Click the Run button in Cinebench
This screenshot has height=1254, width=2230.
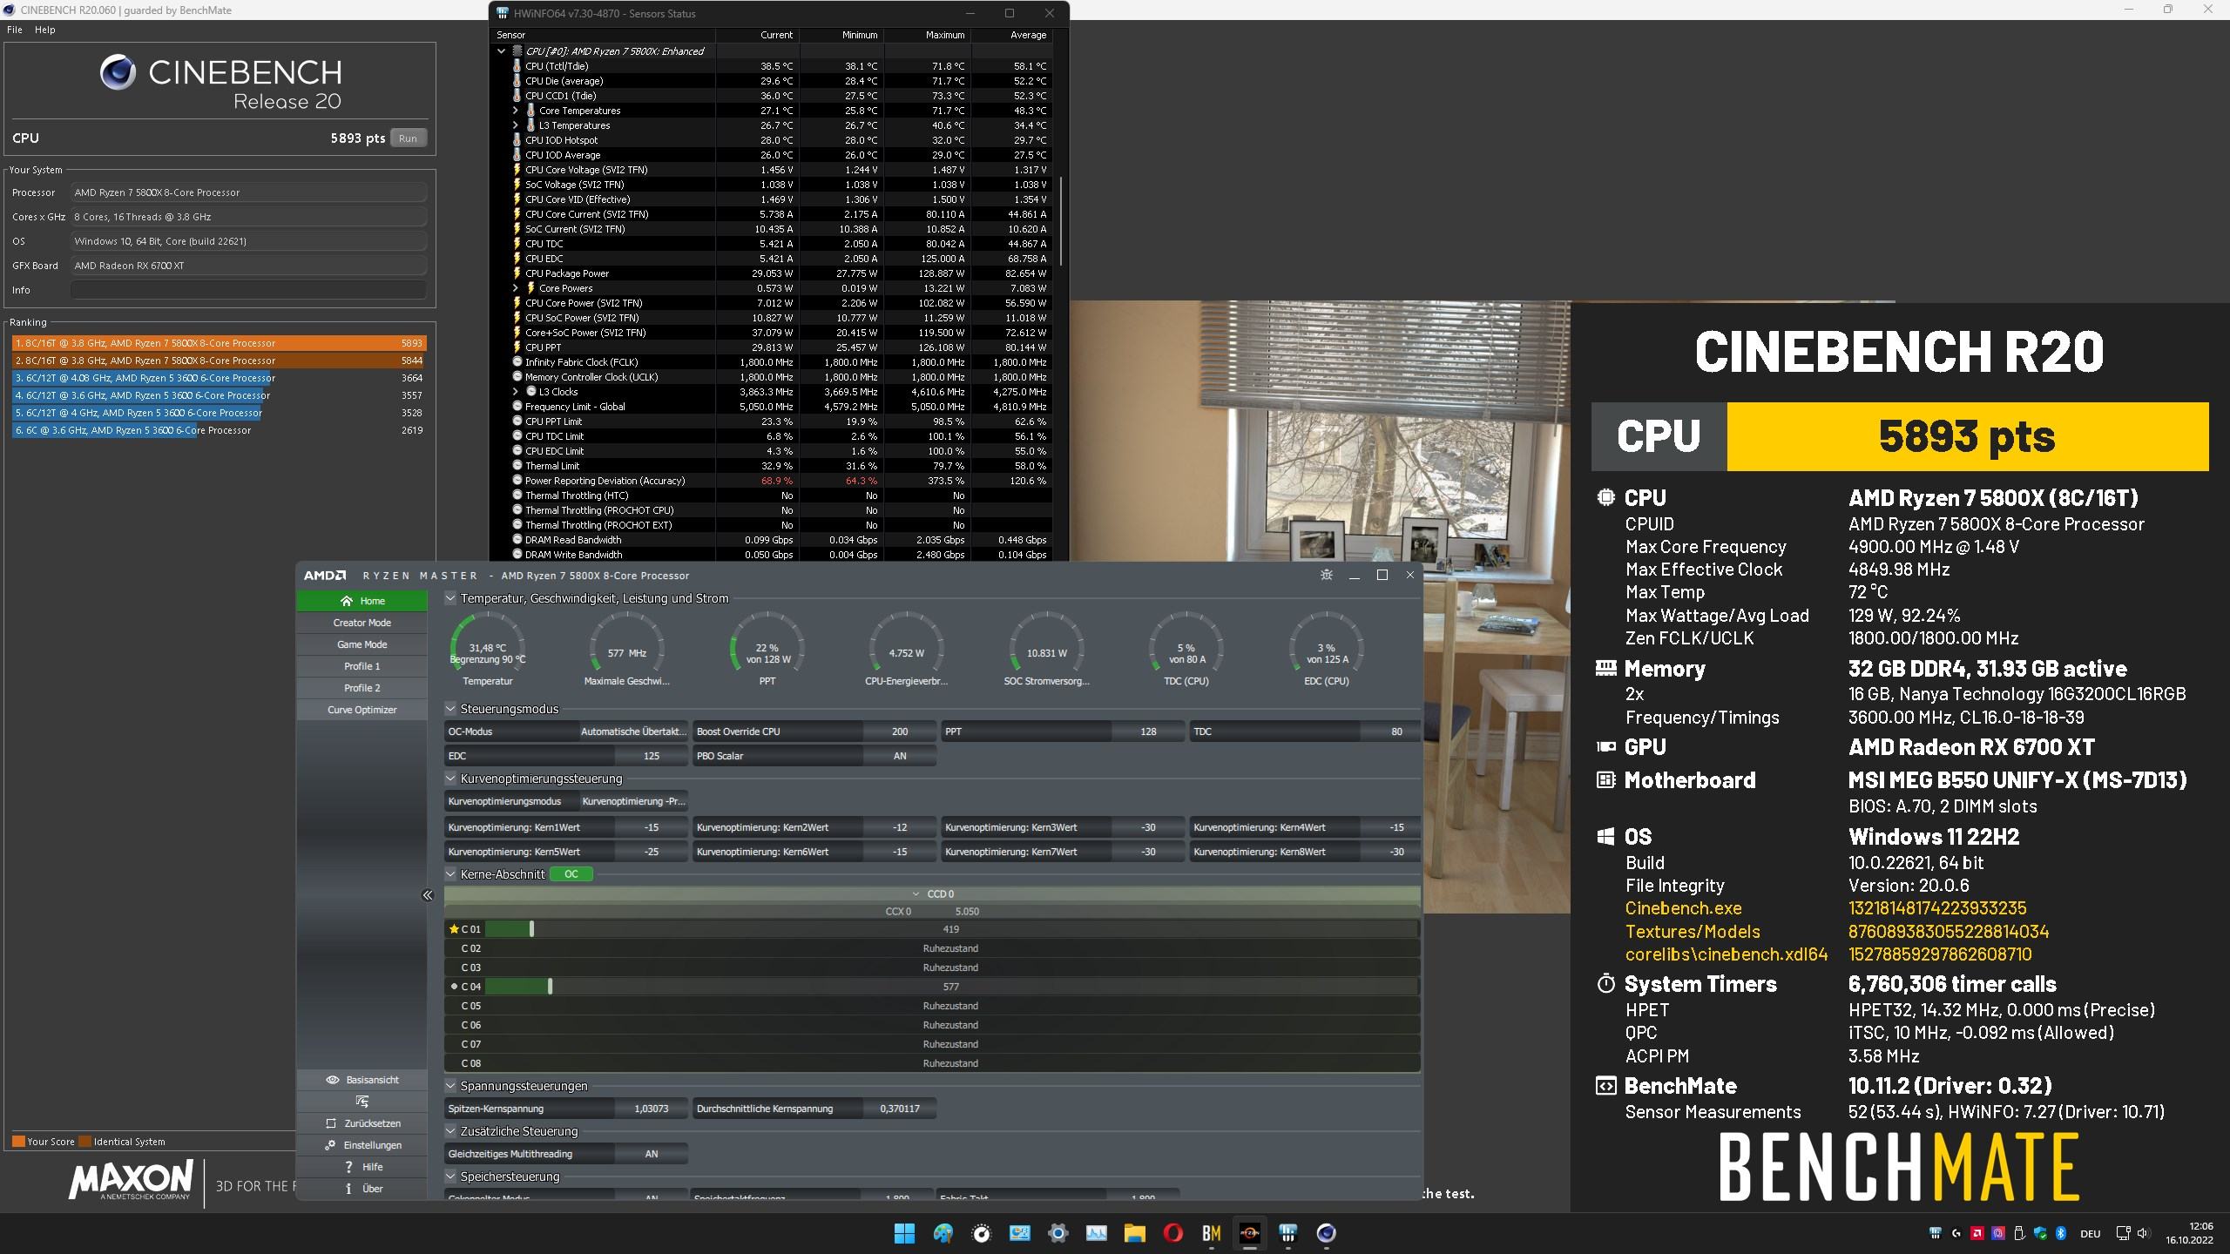point(408,138)
